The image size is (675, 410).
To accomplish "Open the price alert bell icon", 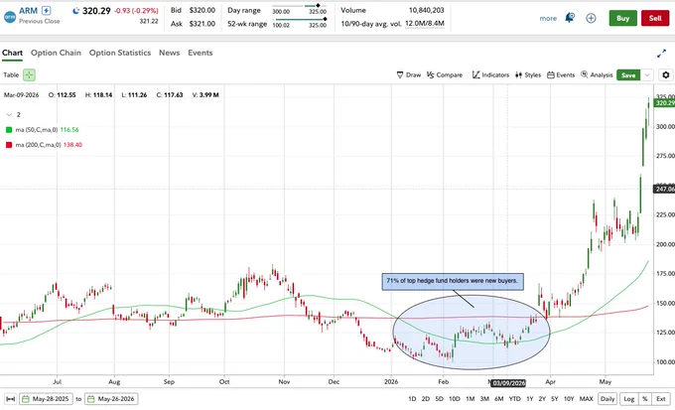I will (x=570, y=18).
